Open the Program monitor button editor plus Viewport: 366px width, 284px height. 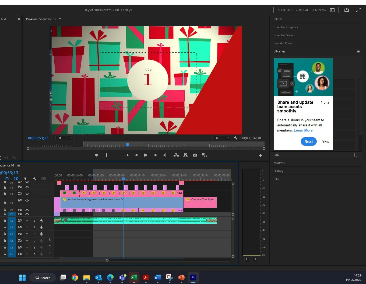[261, 155]
